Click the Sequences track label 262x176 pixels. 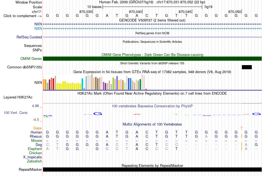click(33, 46)
